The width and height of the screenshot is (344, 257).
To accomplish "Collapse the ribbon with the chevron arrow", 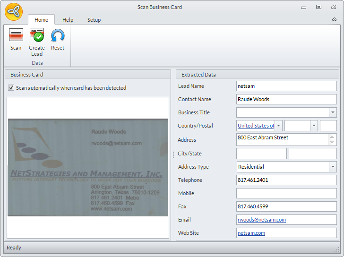I will click(x=335, y=20).
